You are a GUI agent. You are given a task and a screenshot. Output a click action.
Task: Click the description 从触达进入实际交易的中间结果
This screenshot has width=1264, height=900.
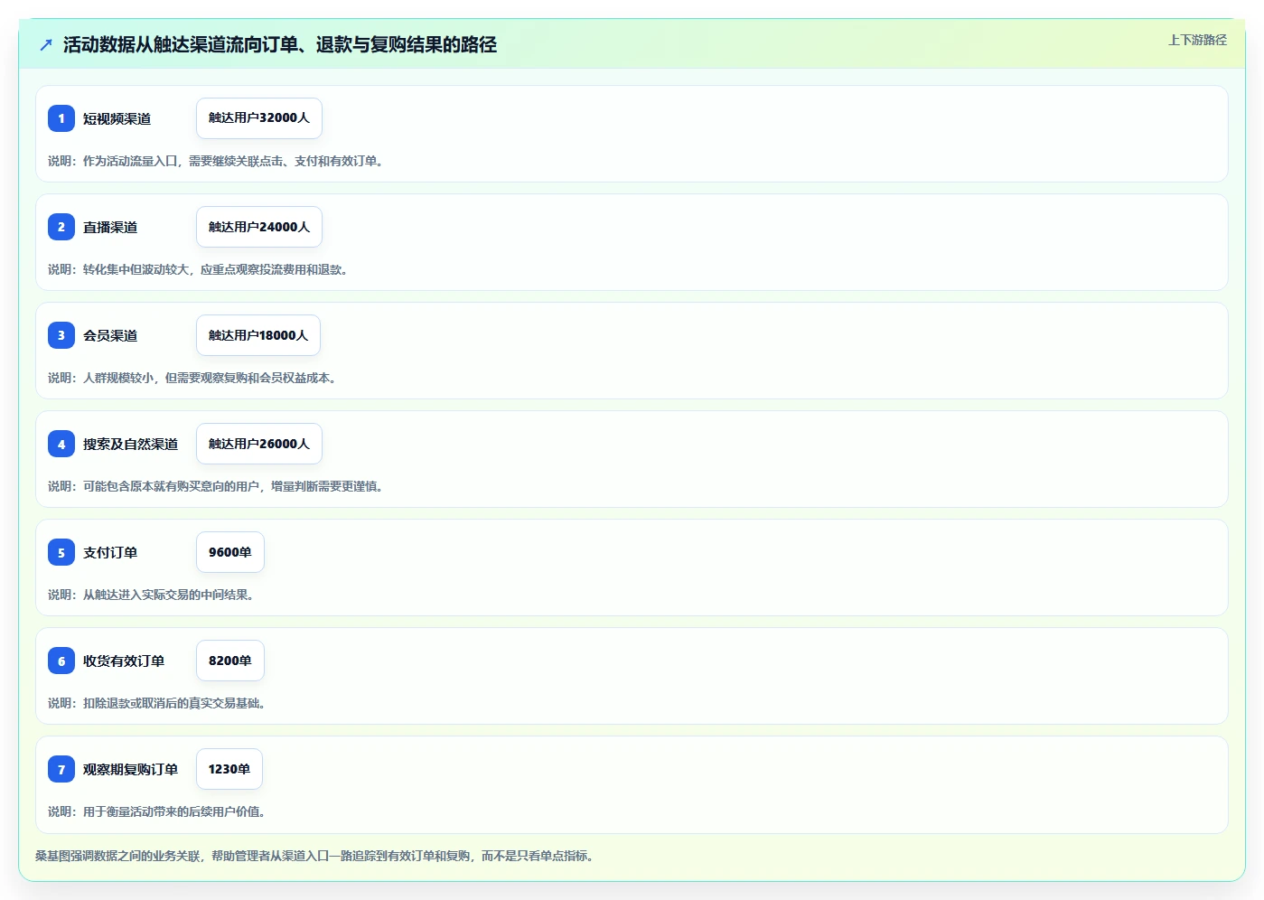[x=154, y=595]
